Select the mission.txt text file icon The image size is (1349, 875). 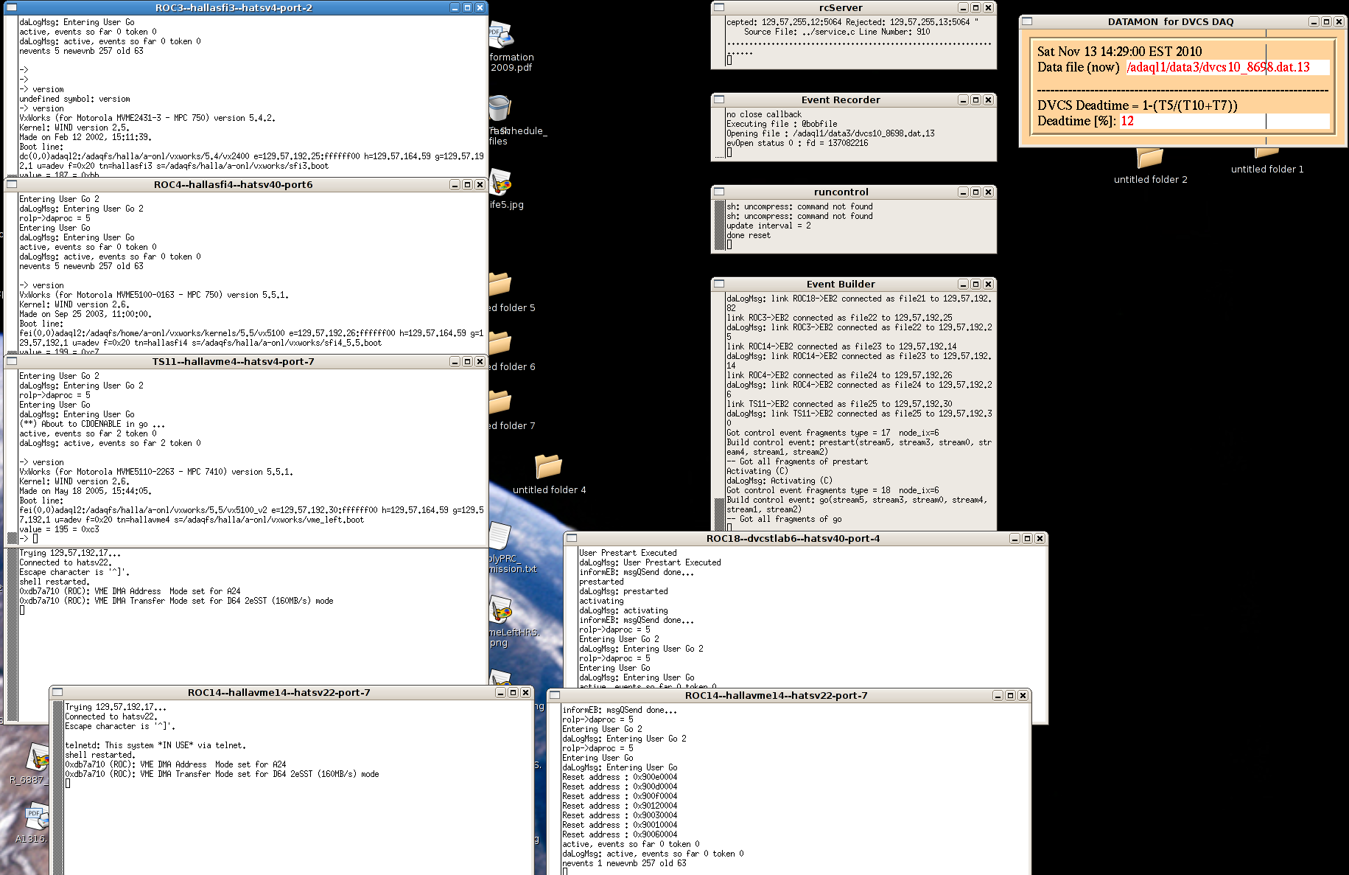point(501,536)
